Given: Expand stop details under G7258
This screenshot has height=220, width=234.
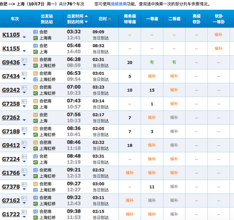Looking at the screenshot, I should 24,106.
